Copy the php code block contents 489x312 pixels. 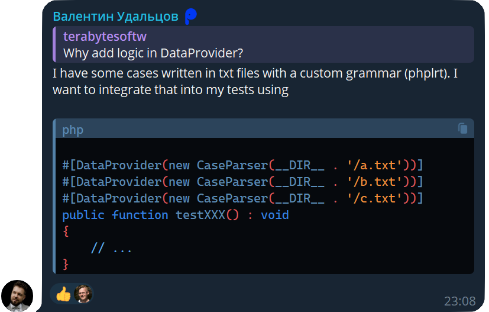(462, 128)
